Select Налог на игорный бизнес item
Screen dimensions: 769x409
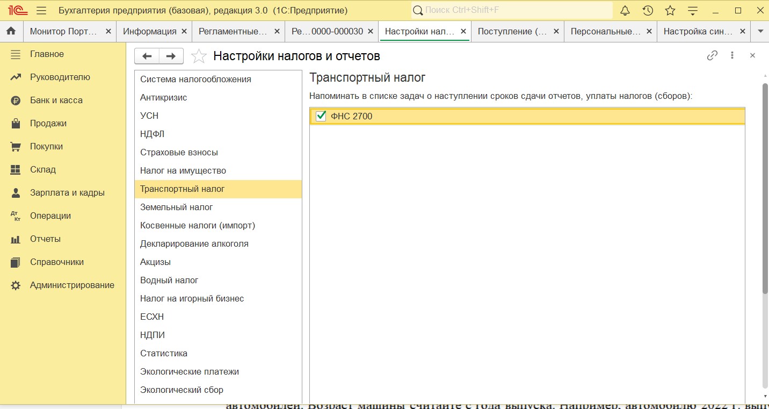click(x=218, y=298)
